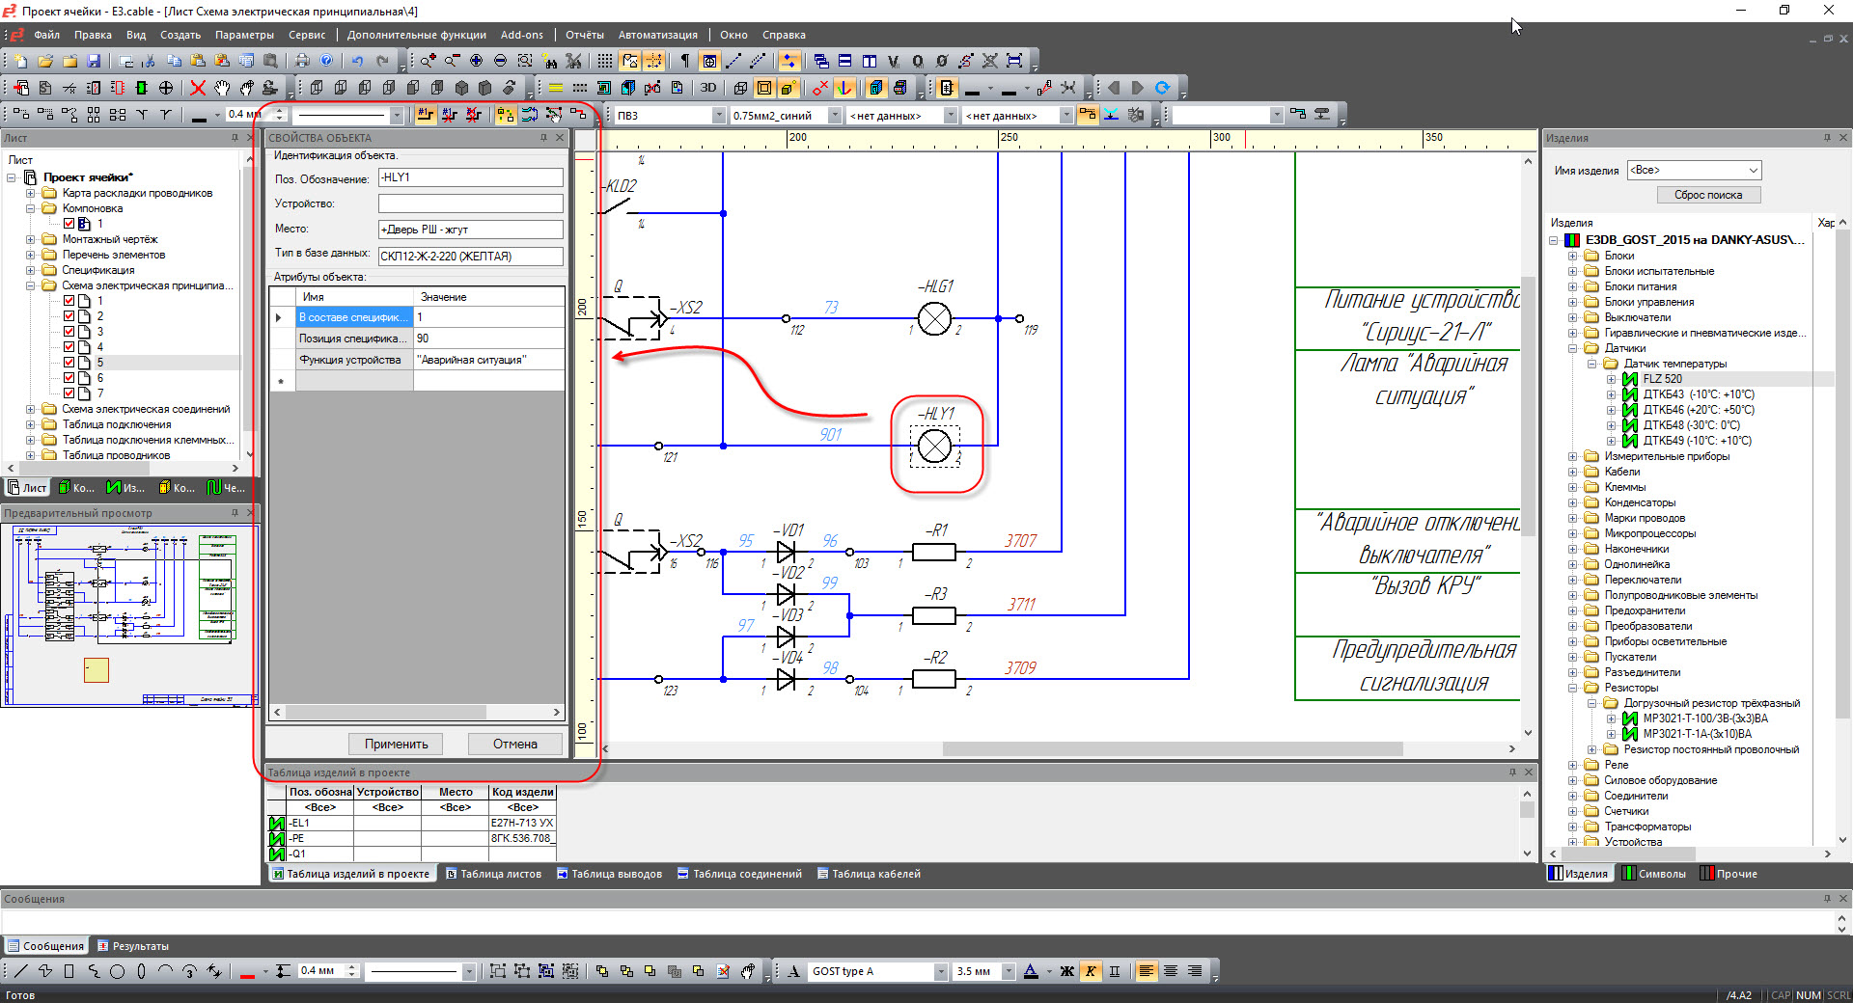Expand the Кабели folder in component tree
This screenshot has height=1003, width=1853.
(1572, 472)
